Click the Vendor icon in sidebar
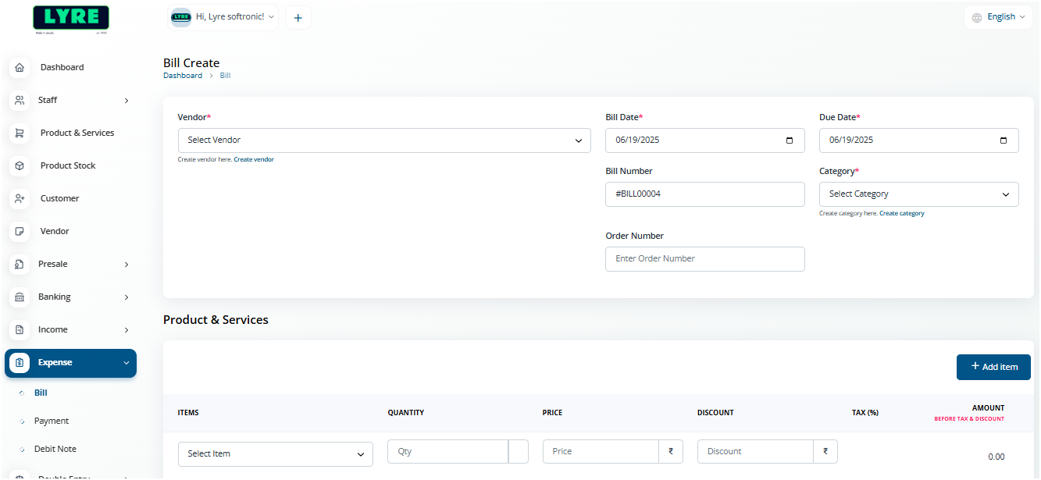Image resolution: width=1041 pixels, height=480 pixels. coord(20,231)
